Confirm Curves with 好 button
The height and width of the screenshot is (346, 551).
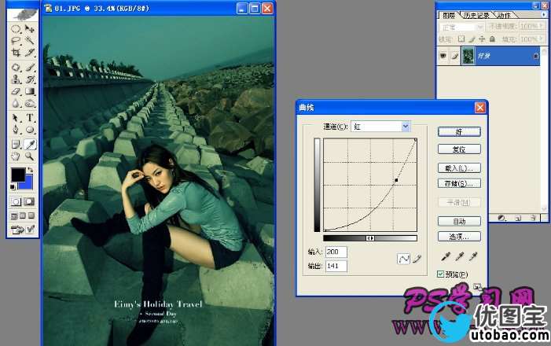pyautogui.click(x=459, y=132)
